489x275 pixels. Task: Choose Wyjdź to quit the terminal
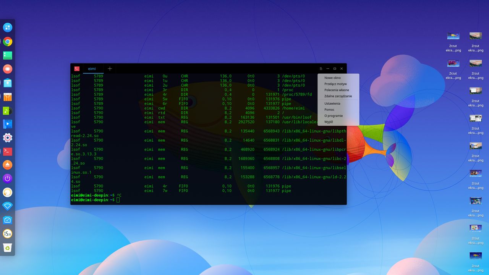click(329, 122)
